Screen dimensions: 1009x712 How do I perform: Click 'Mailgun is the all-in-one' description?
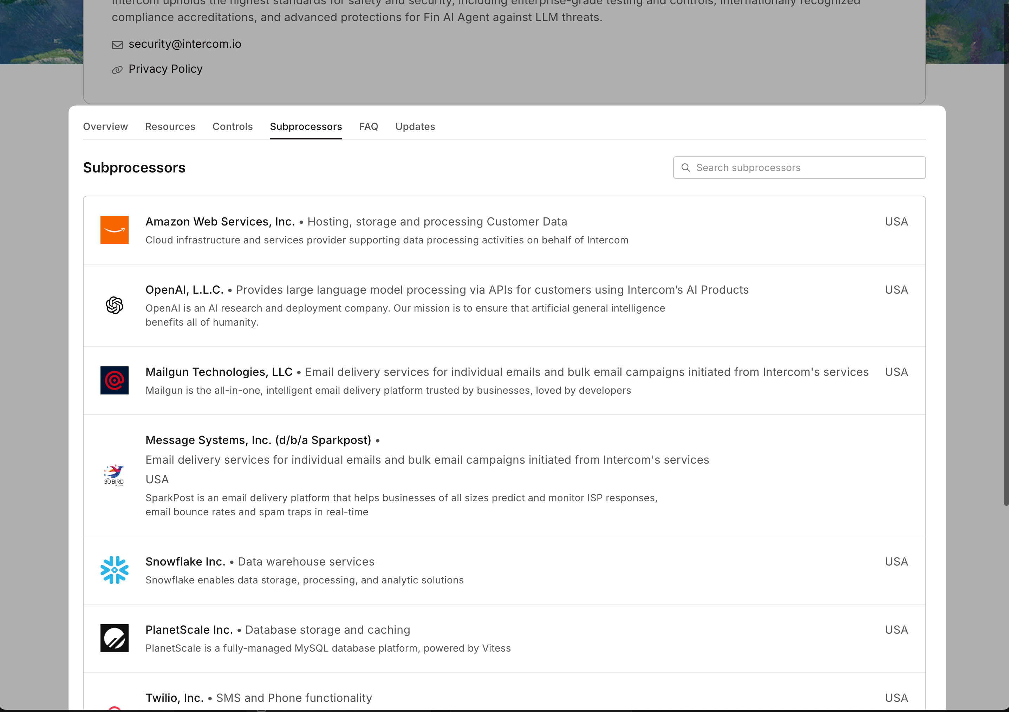pyautogui.click(x=388, y=390)
